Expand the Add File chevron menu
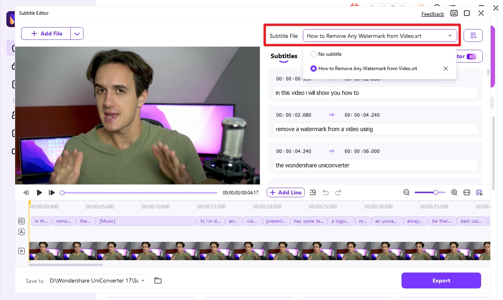The width and height of the screenshot is (503, 300). coord(77,33)
